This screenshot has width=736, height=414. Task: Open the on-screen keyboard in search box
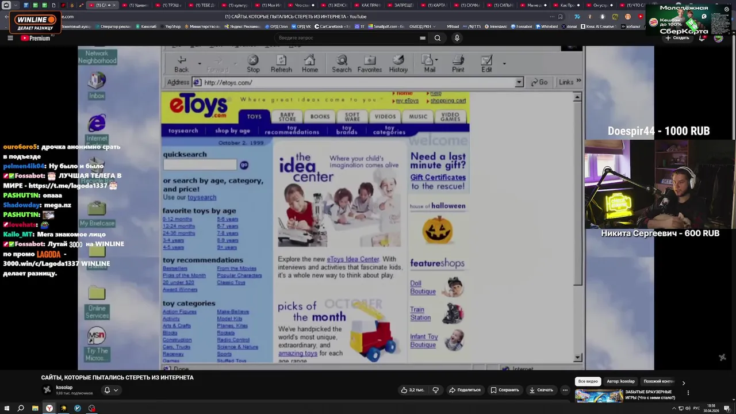point(423,38)
